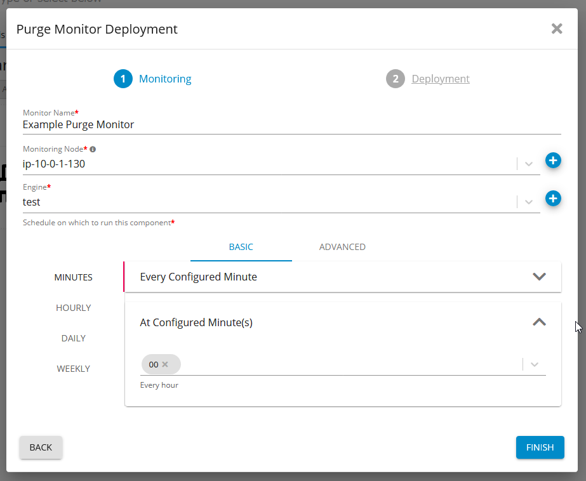
Task: Select the BASIC schedule tab
Action: coord(241,247)
